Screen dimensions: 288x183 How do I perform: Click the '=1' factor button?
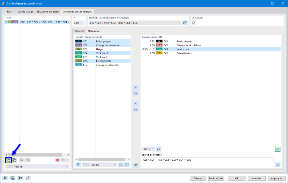(158, 149)
